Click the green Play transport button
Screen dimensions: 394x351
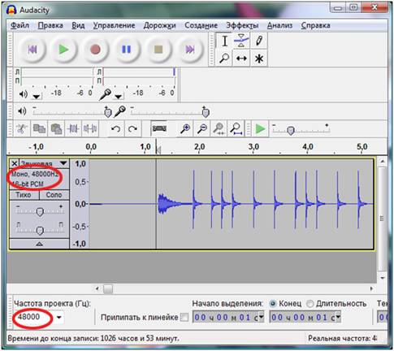pos(63,50)
